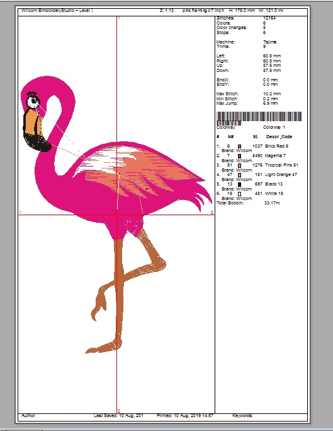This screenshot has width=333, height=431.
Task: Click the flamingo's eye in preview
Action: (x=33, y=101)
